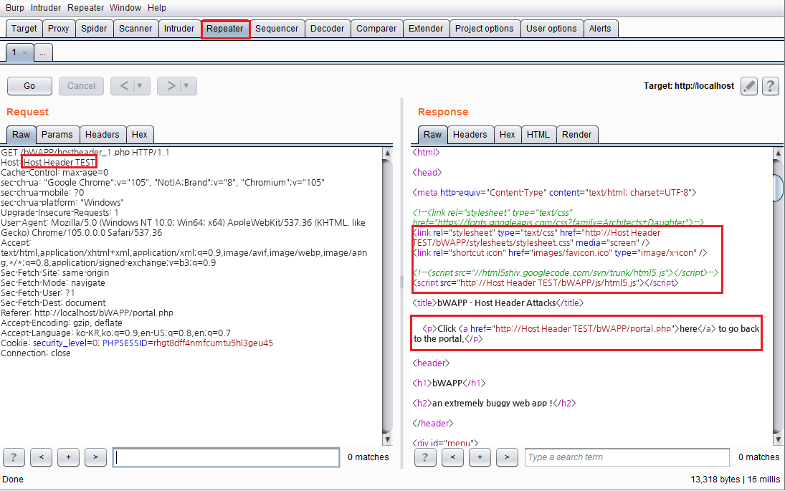785x491 pixels.
Task: Open history dropdown beside the forward arrow
Action: pos(186,86)
